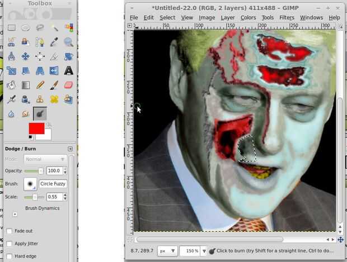The height and width of the screenshot is (262, 347).
Task: Enable the Fade out checkbox
Action: (x=10, y=231)
